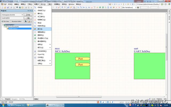Click the UART.SchDoc sheet symbol label
The width and height of the screenshot is (171, 107).
pos(142,51)
